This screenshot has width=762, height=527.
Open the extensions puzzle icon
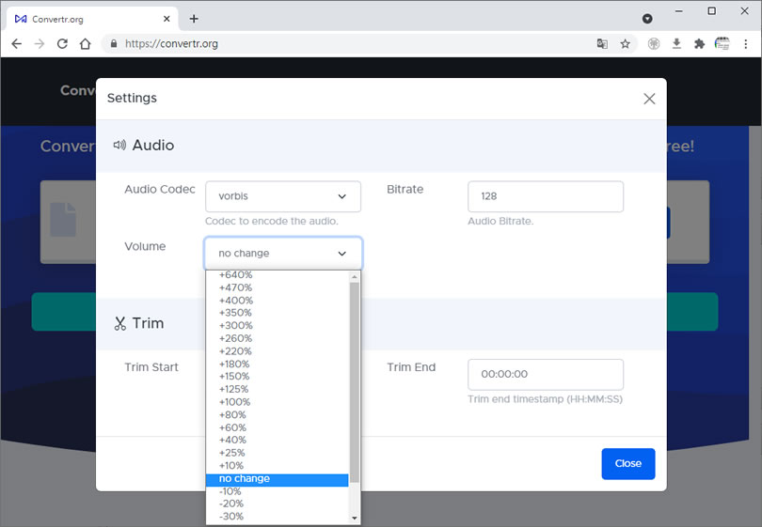699,43
